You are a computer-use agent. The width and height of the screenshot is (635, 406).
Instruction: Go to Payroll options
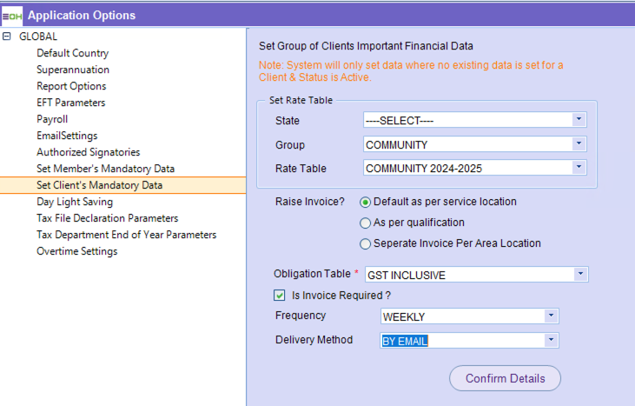point(52,119)
